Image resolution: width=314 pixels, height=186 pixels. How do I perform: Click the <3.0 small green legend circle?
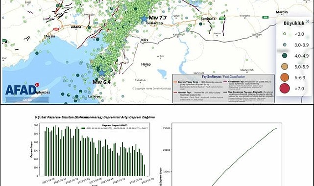tap(285, 34)
